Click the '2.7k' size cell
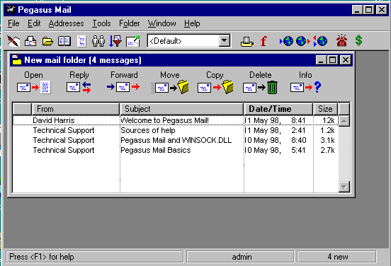This screenshot has height=266, width=391. [327, 150]
